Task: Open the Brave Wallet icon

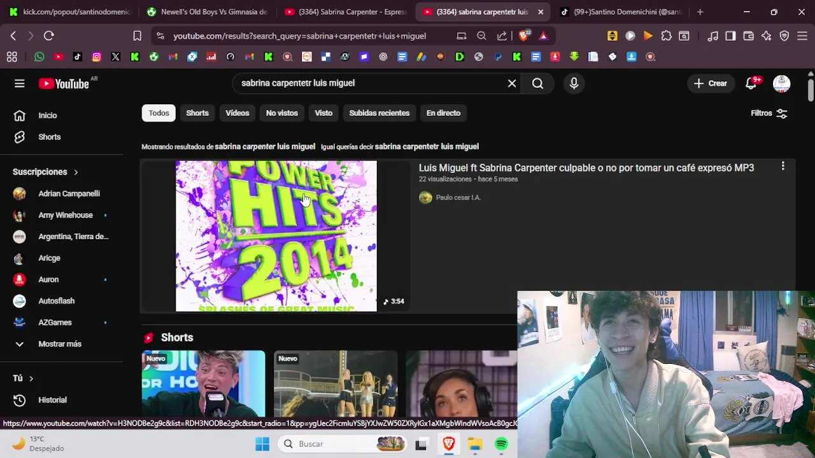Action: tap(749, 36)
